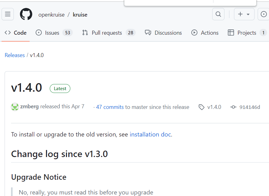Open the hamburger navigation menu
This screenshot has width=269, height=196.
pos(8,14)
